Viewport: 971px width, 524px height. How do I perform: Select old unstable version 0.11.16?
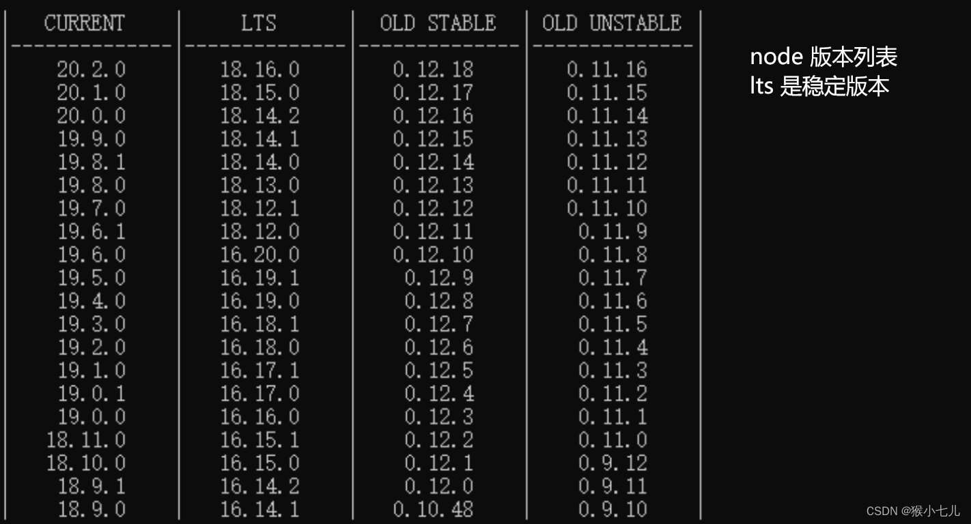pyautogui.click(x=607, y=69)
